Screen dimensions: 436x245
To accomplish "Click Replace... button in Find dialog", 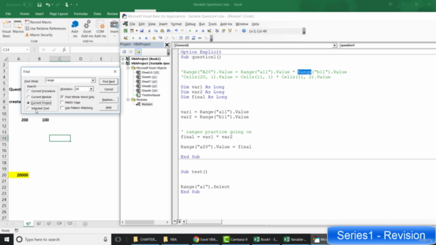I will [x=108, y=99].
